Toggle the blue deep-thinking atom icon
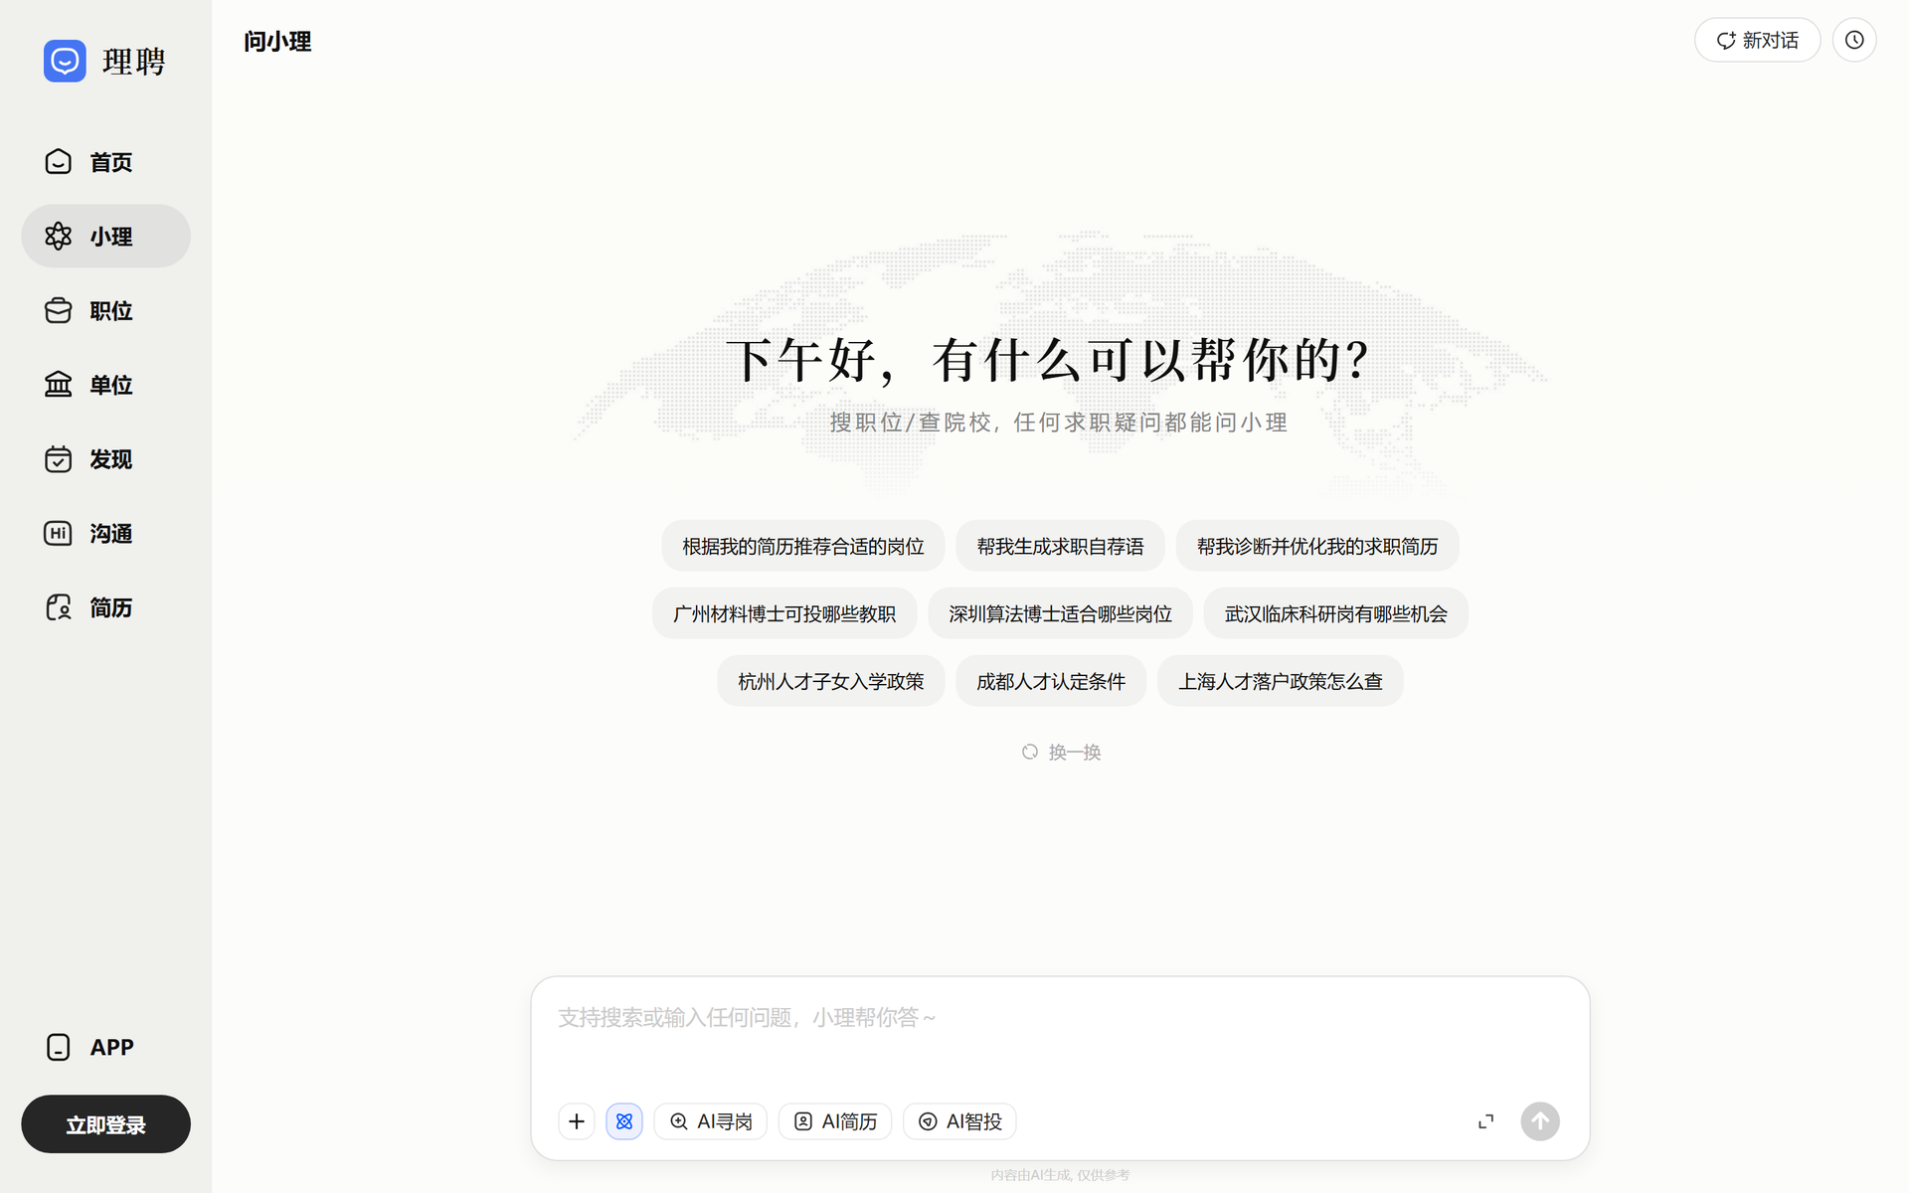Screen dimensions: 1909x1193 coord(624,1121)
